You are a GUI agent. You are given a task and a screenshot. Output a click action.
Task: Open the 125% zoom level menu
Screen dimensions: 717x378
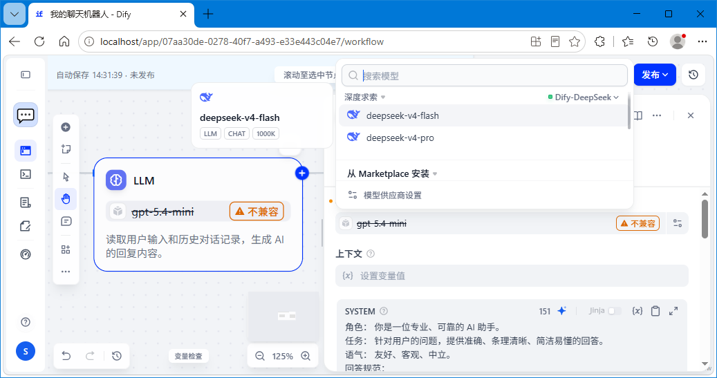(x=283, y=356)
